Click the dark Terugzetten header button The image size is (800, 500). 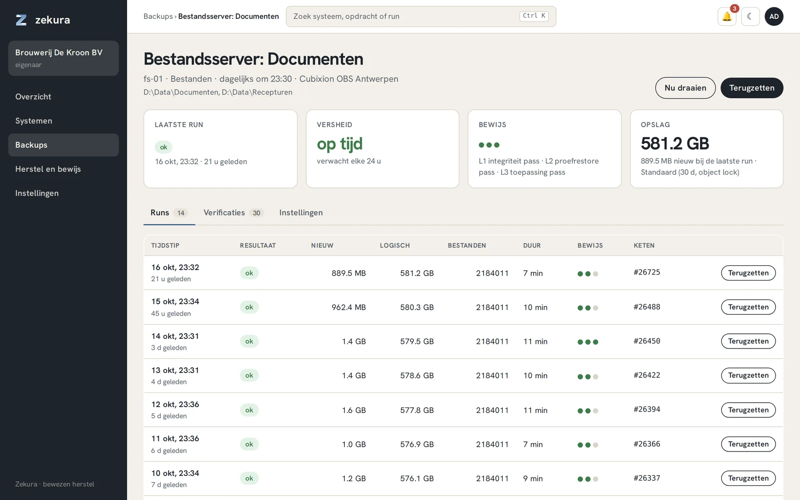click(752, 88)
